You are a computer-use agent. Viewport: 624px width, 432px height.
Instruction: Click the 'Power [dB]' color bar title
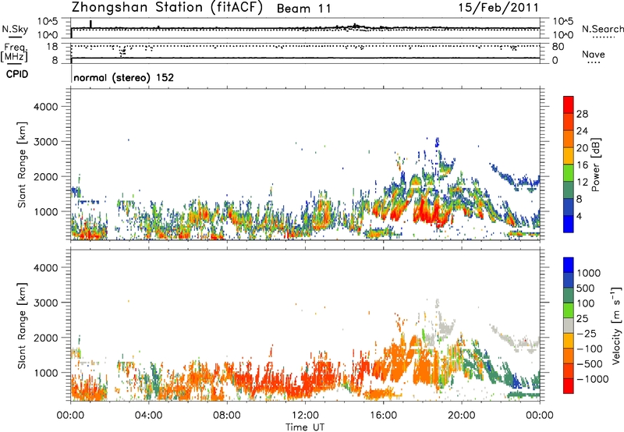pyautogui.click(x=595, y=165)
